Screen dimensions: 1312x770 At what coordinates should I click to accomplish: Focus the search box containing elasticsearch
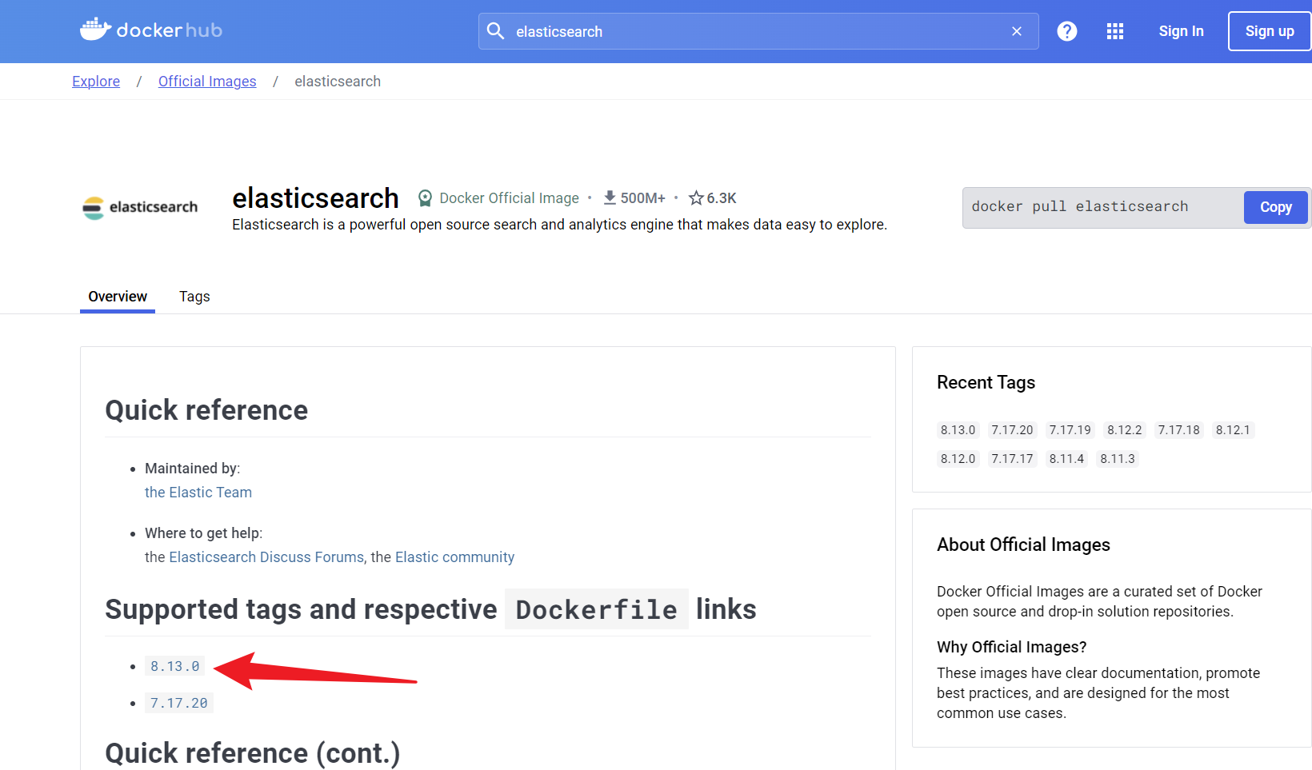point(758,31)
